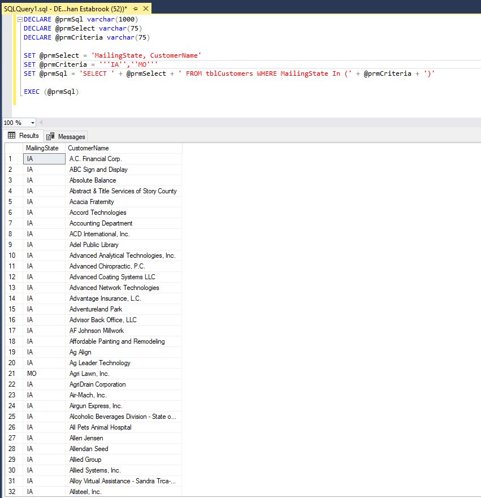
Task: Click 'AF Johnson Millwork' cell
Action: click(124, 331)
